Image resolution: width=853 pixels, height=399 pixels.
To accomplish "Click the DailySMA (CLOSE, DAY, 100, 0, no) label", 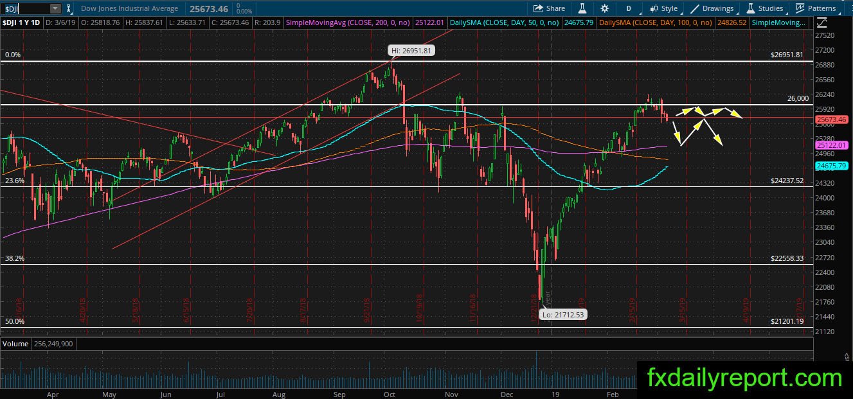I will (x=655, y=22).
